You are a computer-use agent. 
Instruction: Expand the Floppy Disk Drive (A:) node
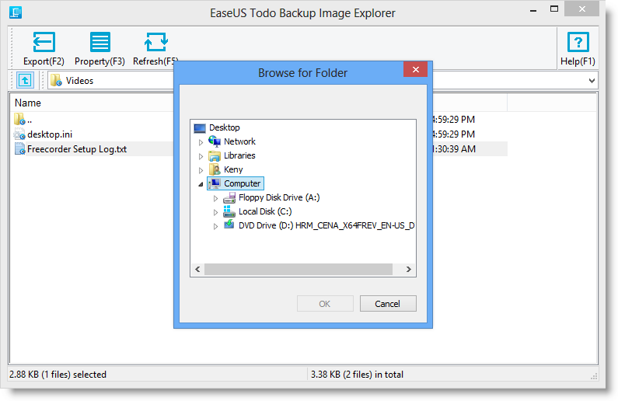tap(215, 198)
